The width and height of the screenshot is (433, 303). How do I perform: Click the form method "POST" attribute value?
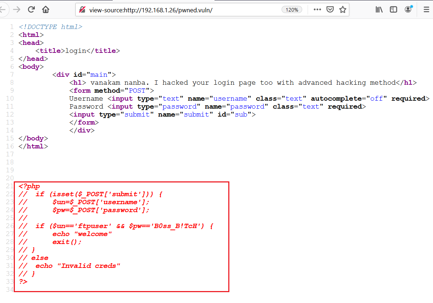pos(139,91)
